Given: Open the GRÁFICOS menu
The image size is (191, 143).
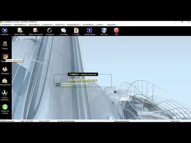Looking at the screenshot, I should (60, 25).
